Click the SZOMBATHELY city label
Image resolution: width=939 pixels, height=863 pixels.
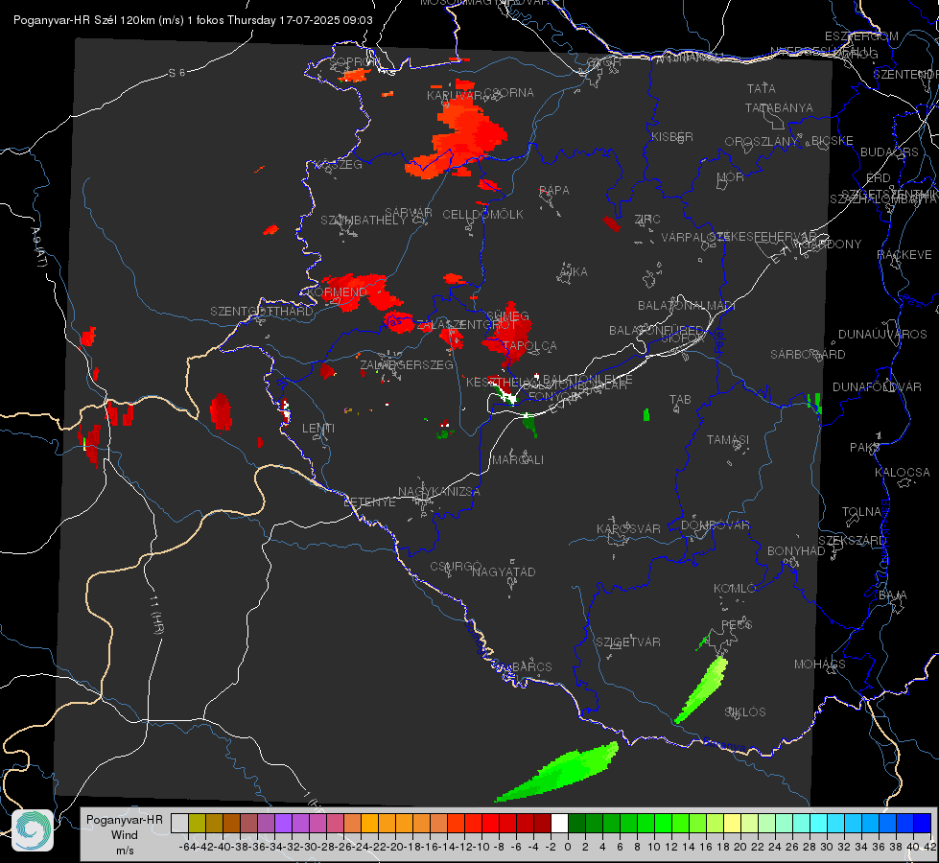pos(363,221)
